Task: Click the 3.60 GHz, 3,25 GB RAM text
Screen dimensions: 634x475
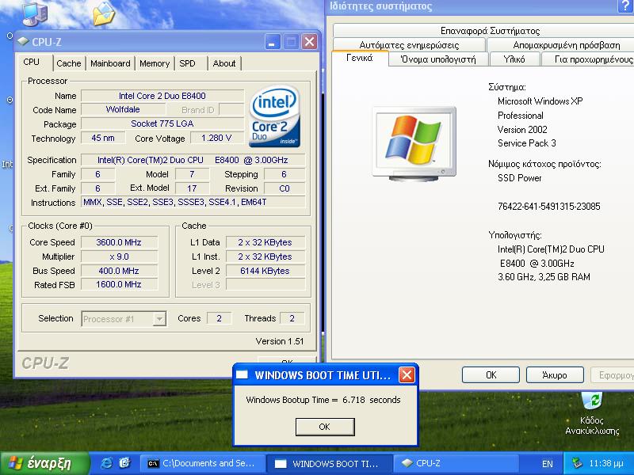Action: (544, 277)
